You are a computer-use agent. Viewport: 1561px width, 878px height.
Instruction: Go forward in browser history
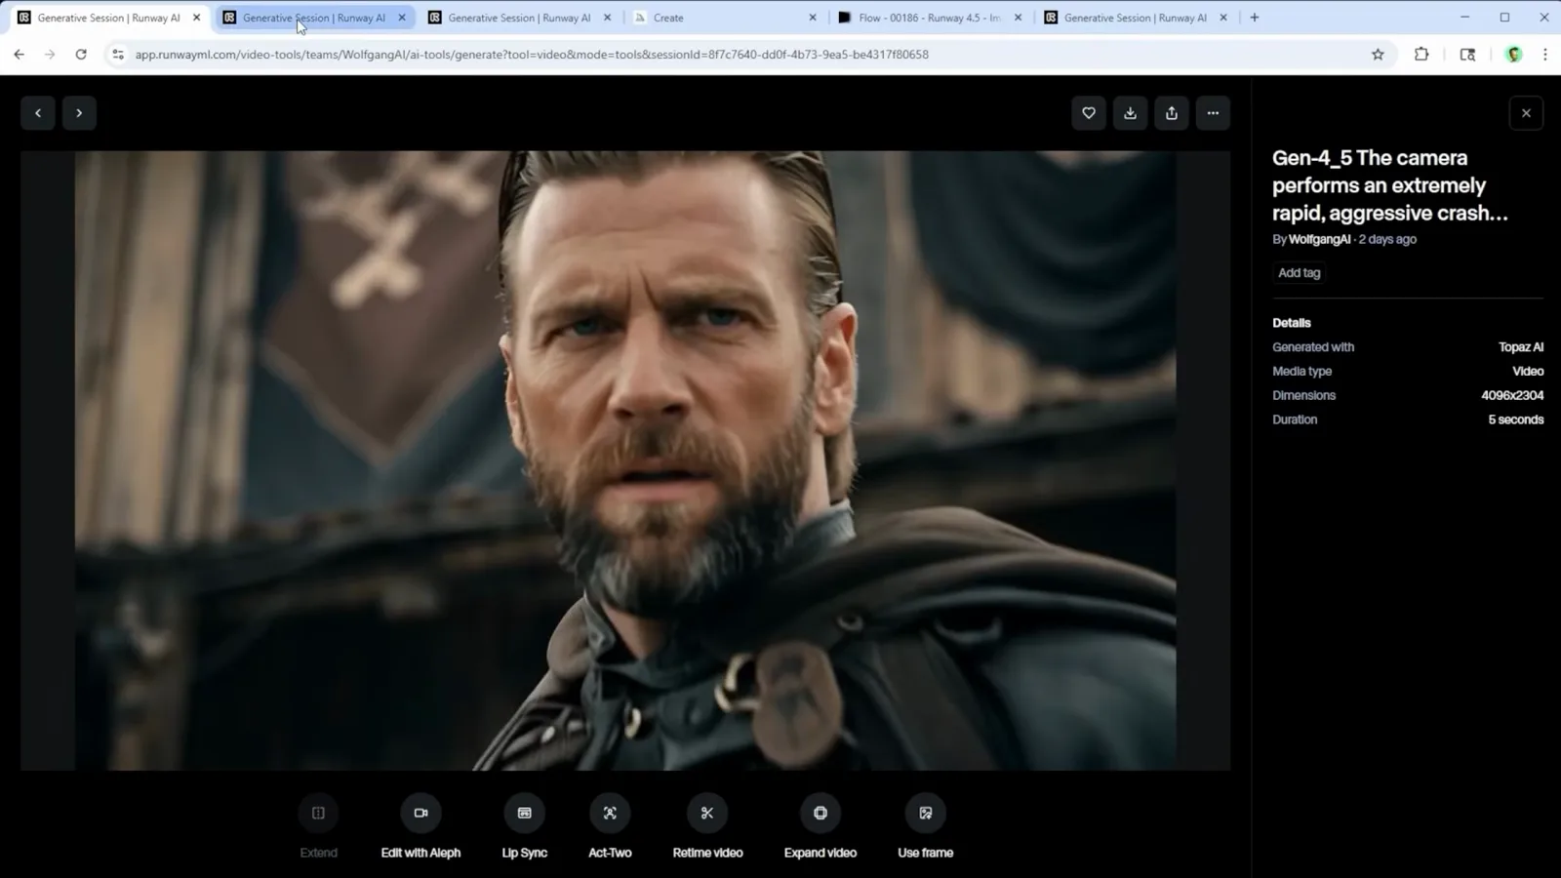pos(50,55)
